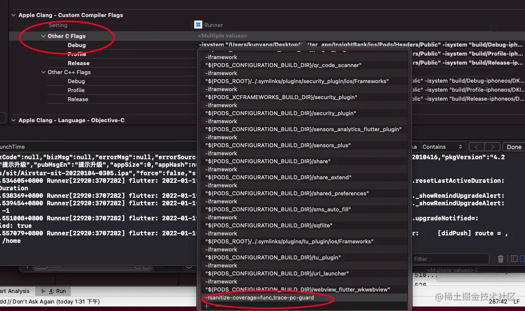Select the PODS_CONFIGURATION_BUILD_DIR security_plugin entry
Image resolution: width=525 pixels, height=311 pixels.
[281, 113]
